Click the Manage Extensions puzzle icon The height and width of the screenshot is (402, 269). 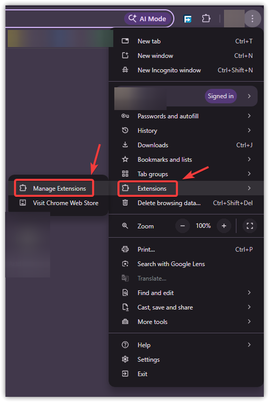point(23,188)
